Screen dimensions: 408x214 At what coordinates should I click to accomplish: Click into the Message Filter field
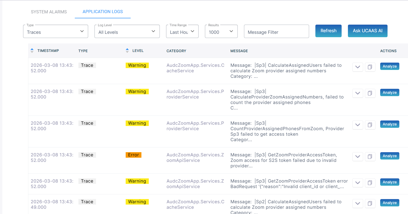(x=276, y=32)
